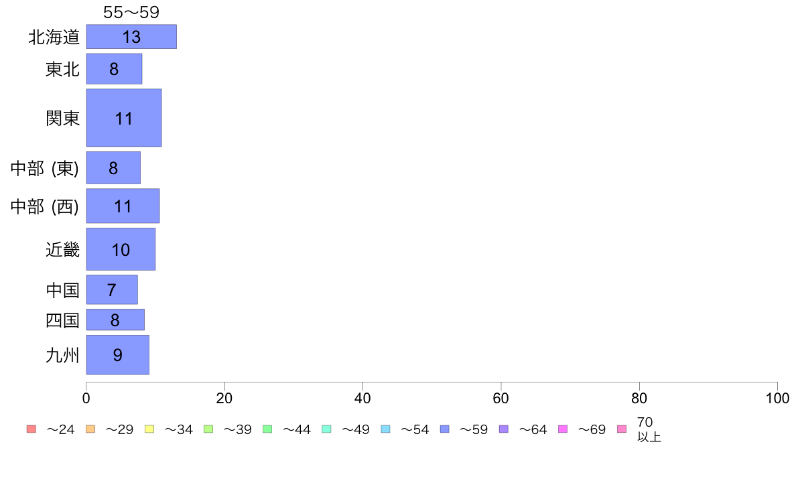Click the 中部 (西) axis label
The height and width of the screenshot is (493, 796).
click(45, 206)
